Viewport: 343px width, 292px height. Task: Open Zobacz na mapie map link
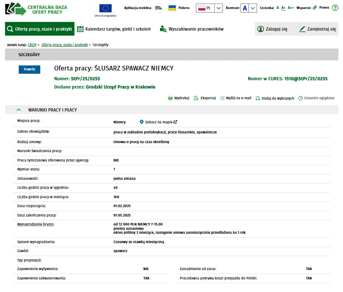[159, 122]
